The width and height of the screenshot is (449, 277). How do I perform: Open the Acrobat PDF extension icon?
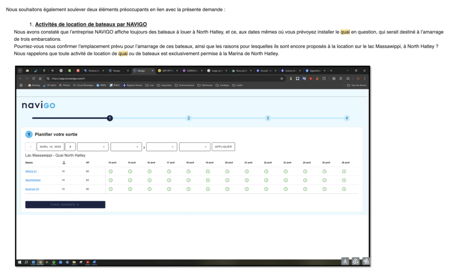click(311, 78)
